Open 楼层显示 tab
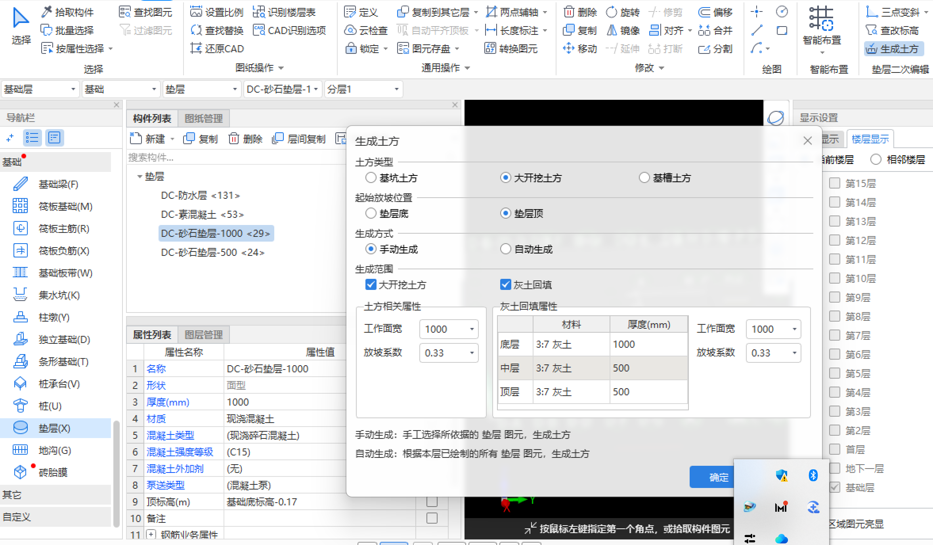This screenshot has width=933, height=545. point(870,139)
